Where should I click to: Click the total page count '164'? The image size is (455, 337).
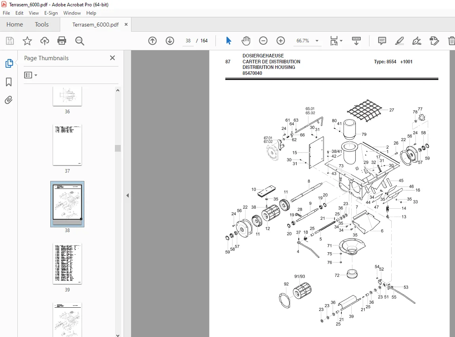(x=204, y=41)
